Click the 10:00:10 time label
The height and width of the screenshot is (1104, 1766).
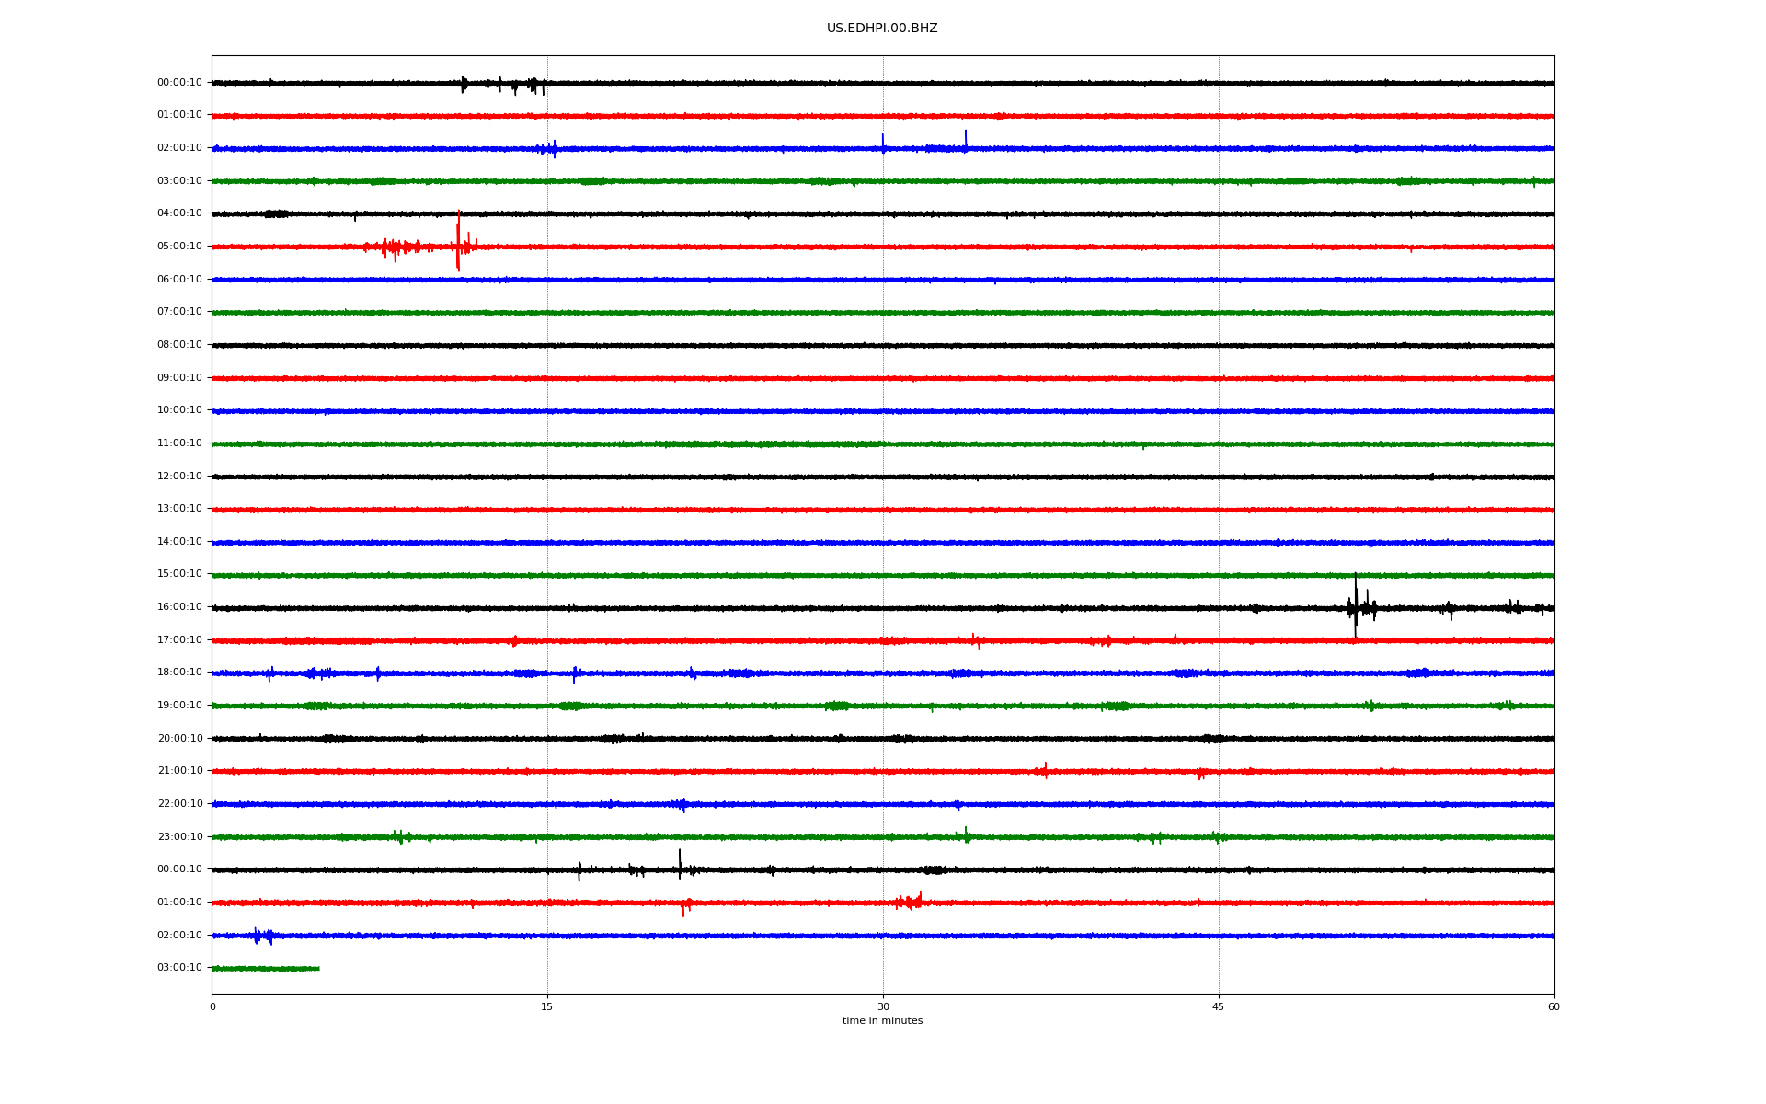179,410
